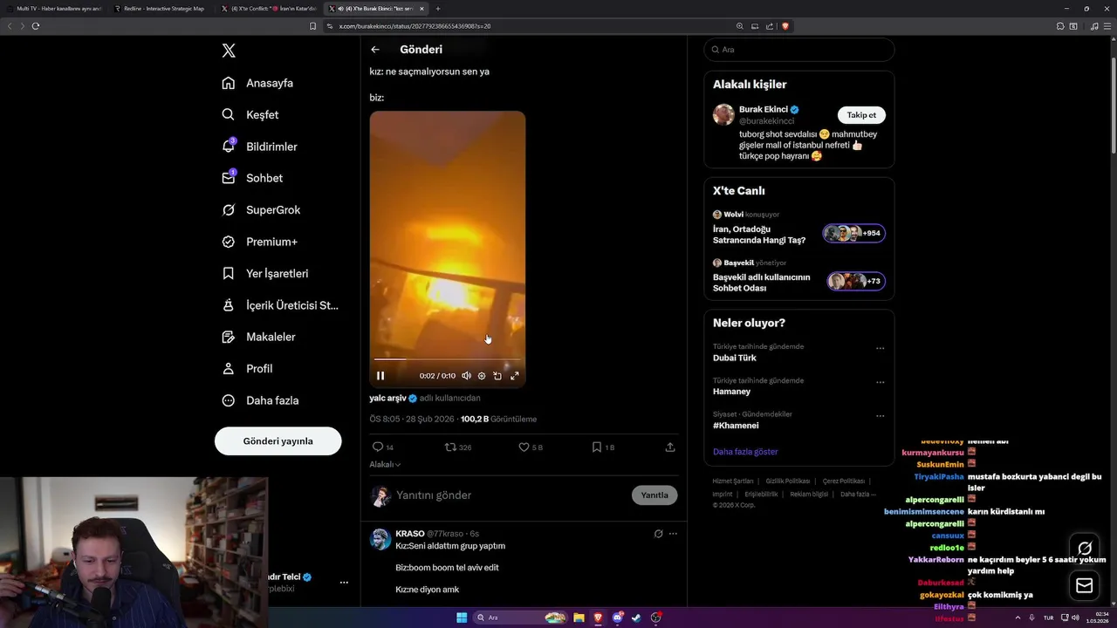Click Daha fazla göster link

745,452
